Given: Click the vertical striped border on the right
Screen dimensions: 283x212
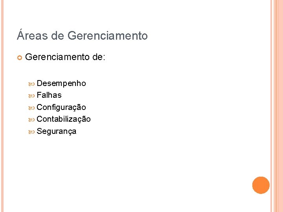Looking at the screenshot, I should click(277, 106).
